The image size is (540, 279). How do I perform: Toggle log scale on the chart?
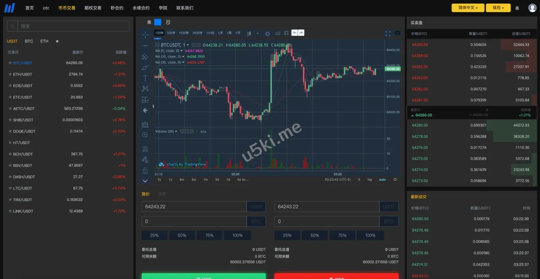[x=370, y=180]
